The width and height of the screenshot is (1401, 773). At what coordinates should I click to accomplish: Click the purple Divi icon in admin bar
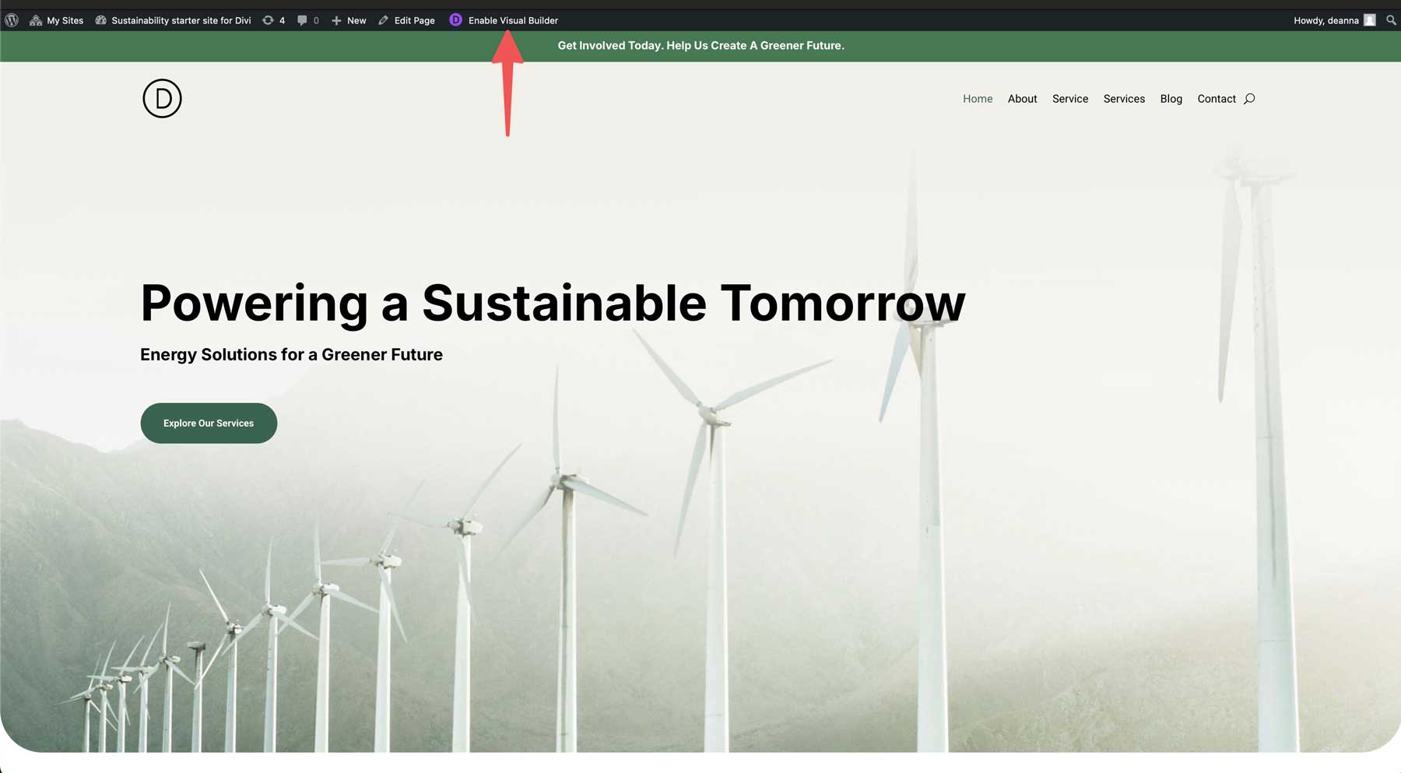pyautogui.click(x=455, y=20)
